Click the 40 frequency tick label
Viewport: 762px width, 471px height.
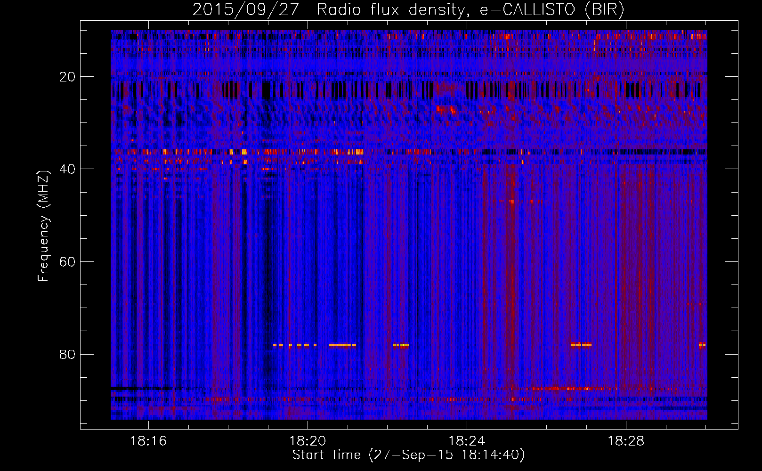pyautogui.click(x=67, y=169)
